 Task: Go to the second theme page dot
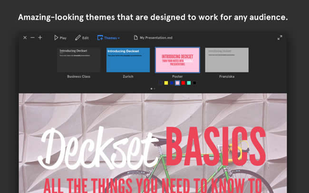(x=154, y=89)
